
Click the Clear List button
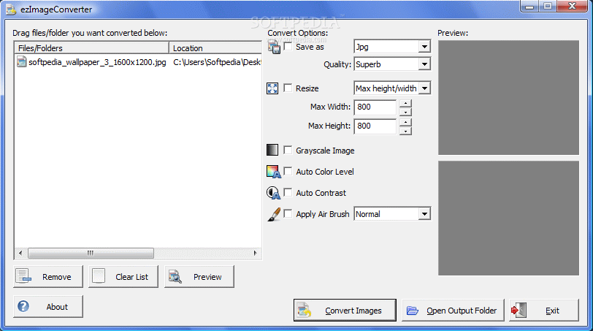(123, 276)
